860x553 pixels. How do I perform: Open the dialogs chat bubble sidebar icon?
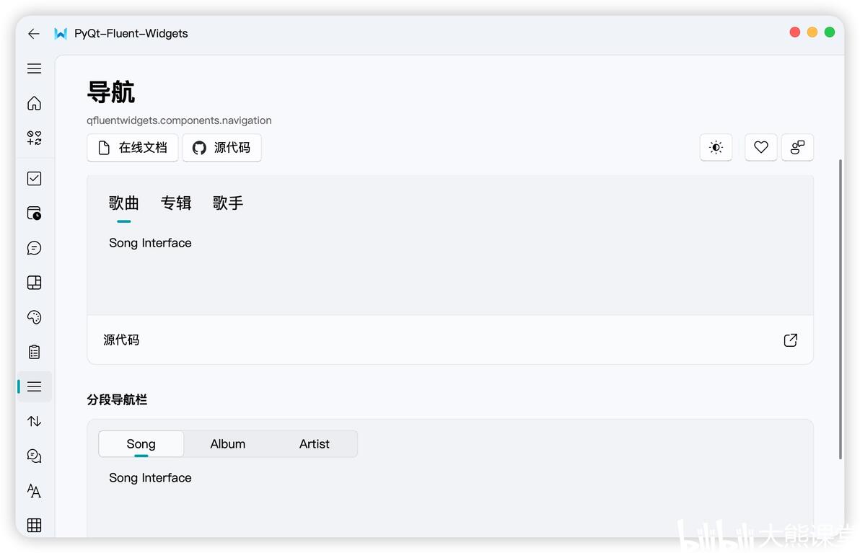(x=34, y=248)
